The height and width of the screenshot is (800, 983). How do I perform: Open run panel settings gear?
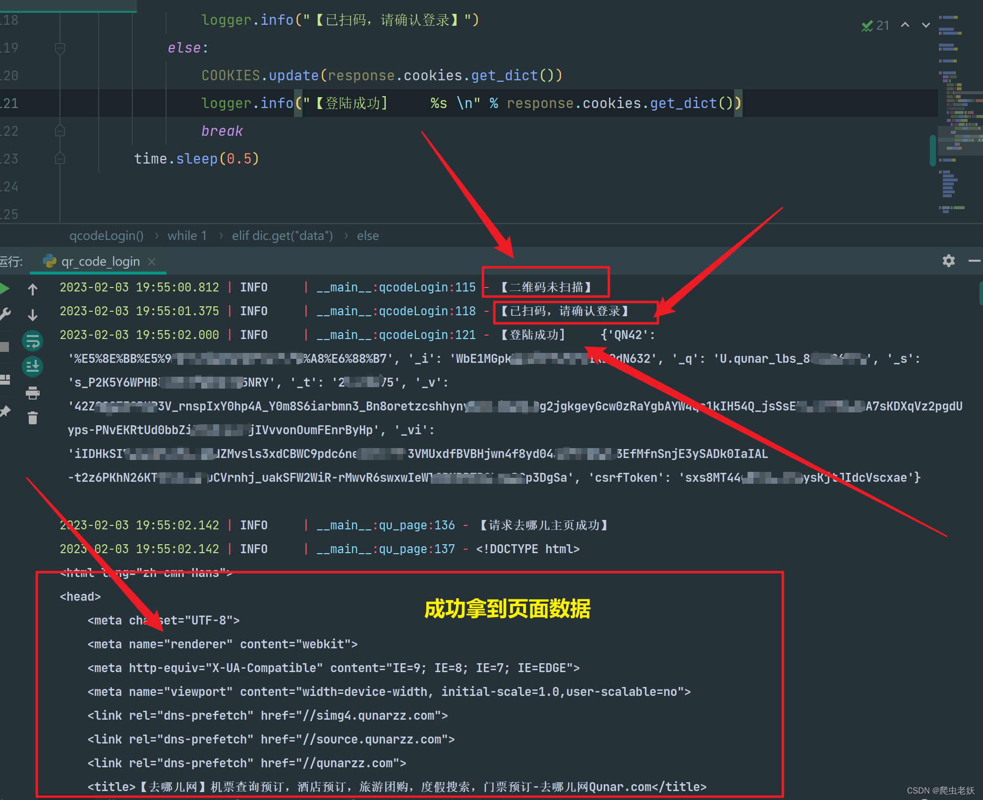[948, 261]
